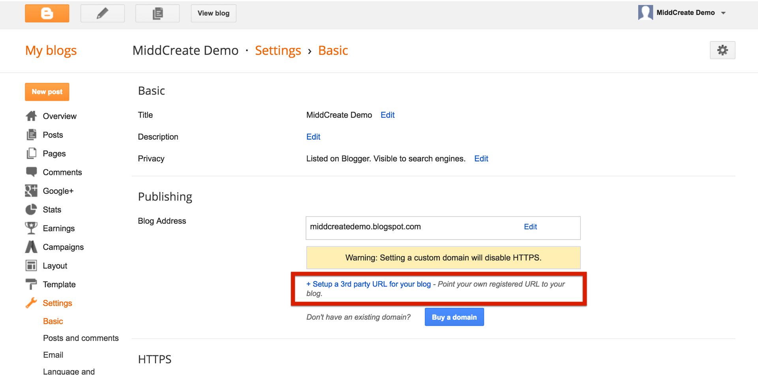This screenshot has height=375, width=758.
Task: Click Edit link for blog Description
Action: [x=313, y=137]
